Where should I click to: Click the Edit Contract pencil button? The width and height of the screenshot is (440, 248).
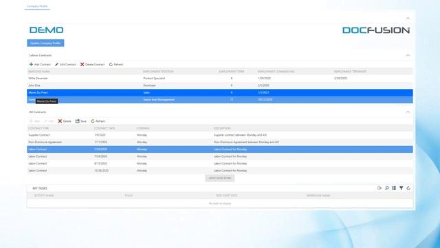(x=65, y=64)
